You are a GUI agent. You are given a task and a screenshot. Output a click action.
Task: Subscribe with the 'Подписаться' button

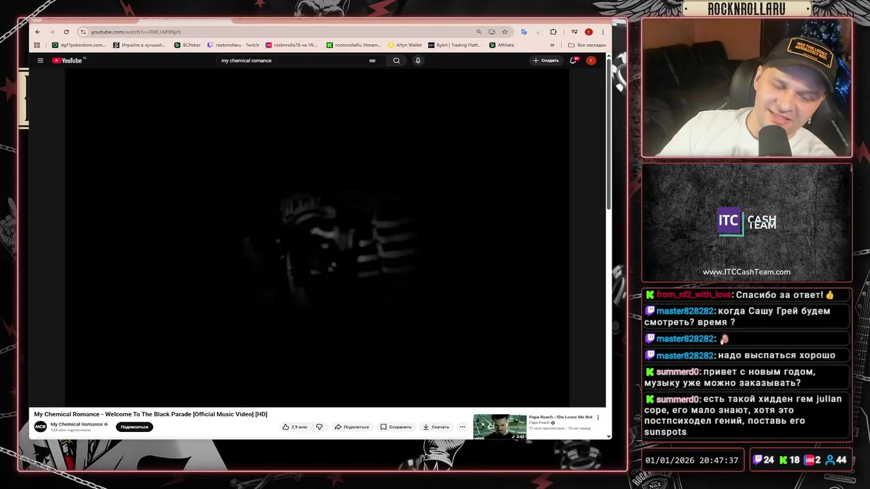click(135, 427)
